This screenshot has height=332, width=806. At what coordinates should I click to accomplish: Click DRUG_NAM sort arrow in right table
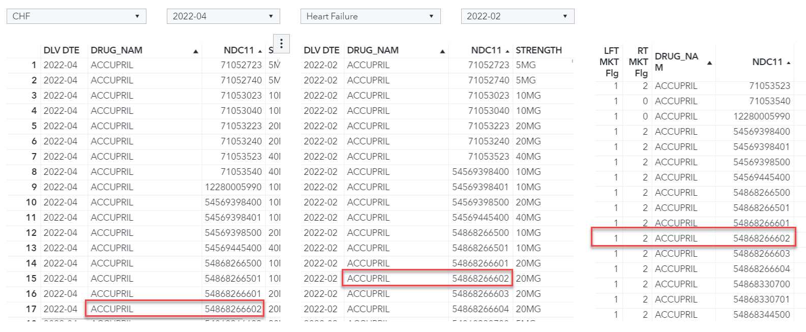(x=709, y=63)
